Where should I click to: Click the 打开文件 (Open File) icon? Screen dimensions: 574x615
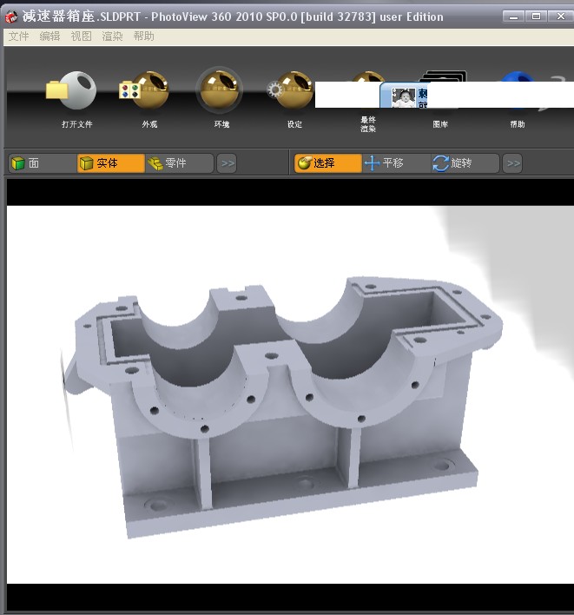pyautogui.click(x=71, y=90)
